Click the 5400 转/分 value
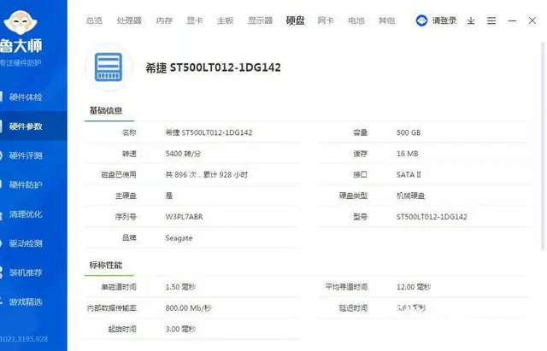The image size is (547, 351). (x=183, y=154)
